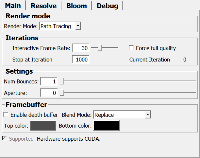Viewport: 200px width, 158px height.
Task: Open the Resolve tab
Action: coord(43,6)
